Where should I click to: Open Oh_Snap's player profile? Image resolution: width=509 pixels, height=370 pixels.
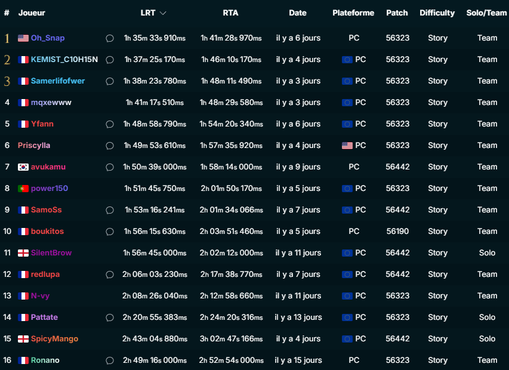click(48, 38)
